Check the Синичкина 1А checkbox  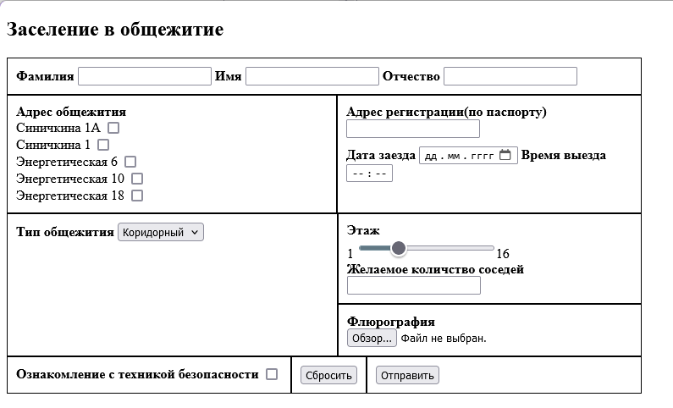pos(113,128)
